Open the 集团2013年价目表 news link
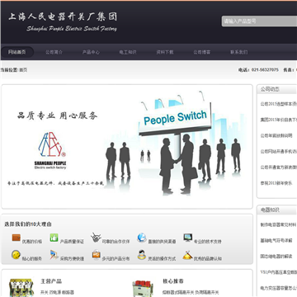Viewport: 297px width, 297px height. [x=279, y=120]
